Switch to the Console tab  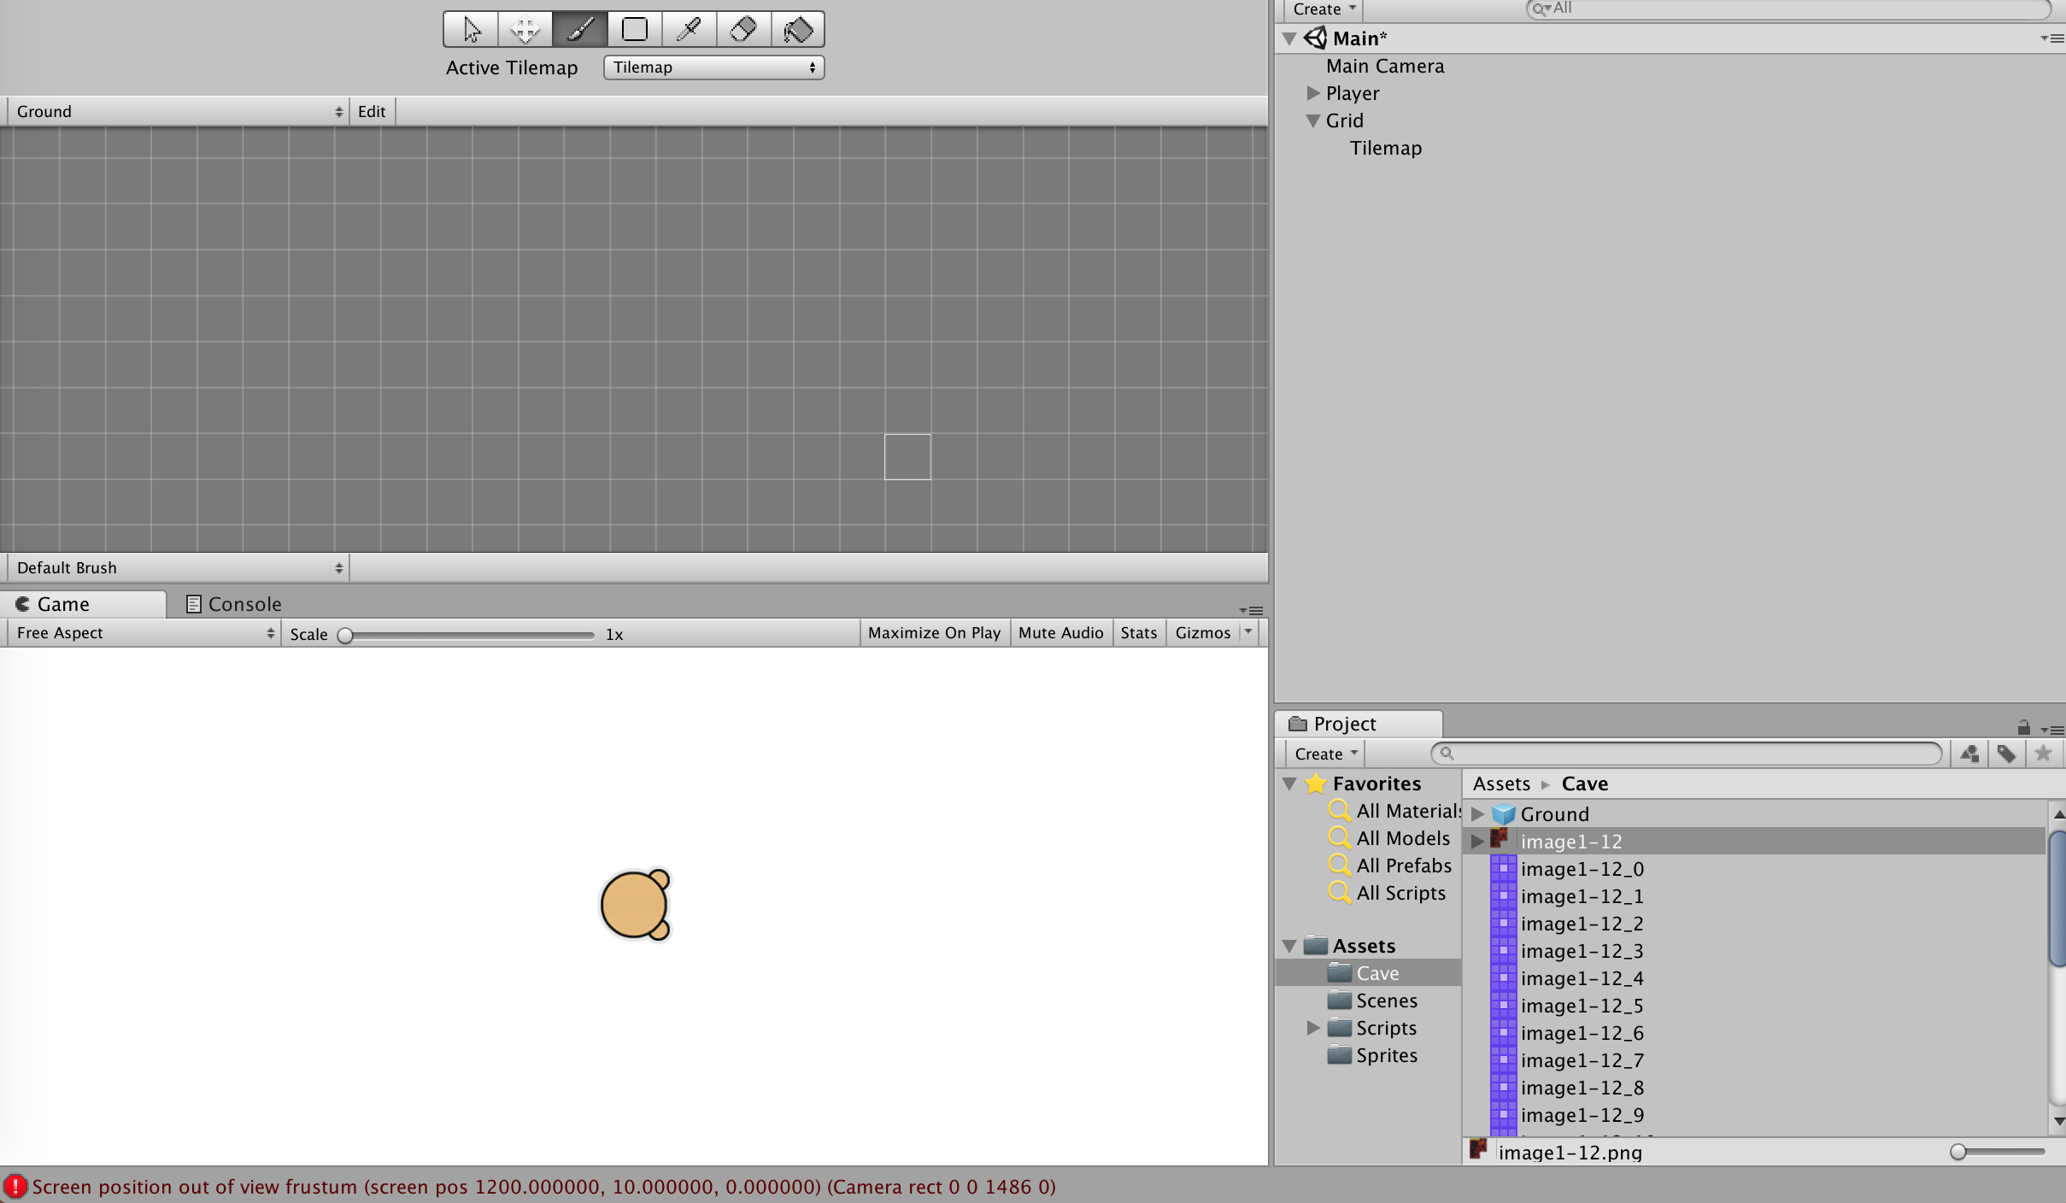pyautogui.click(x=234, y=604)
